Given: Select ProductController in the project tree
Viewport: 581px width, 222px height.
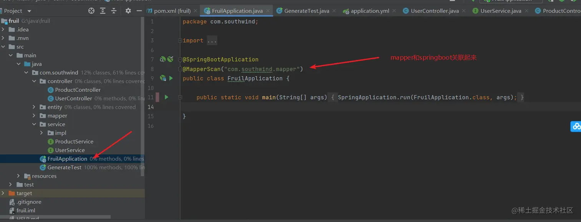Looking at the screenshot, I should click(x=78, y=89).
